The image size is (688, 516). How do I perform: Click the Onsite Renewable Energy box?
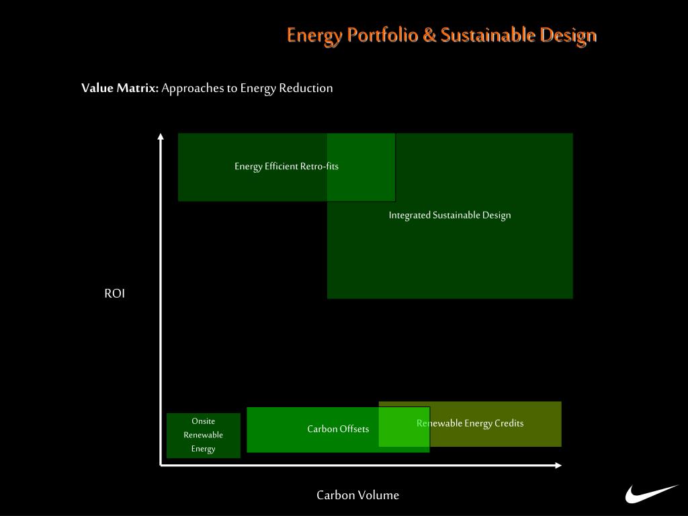204,435
